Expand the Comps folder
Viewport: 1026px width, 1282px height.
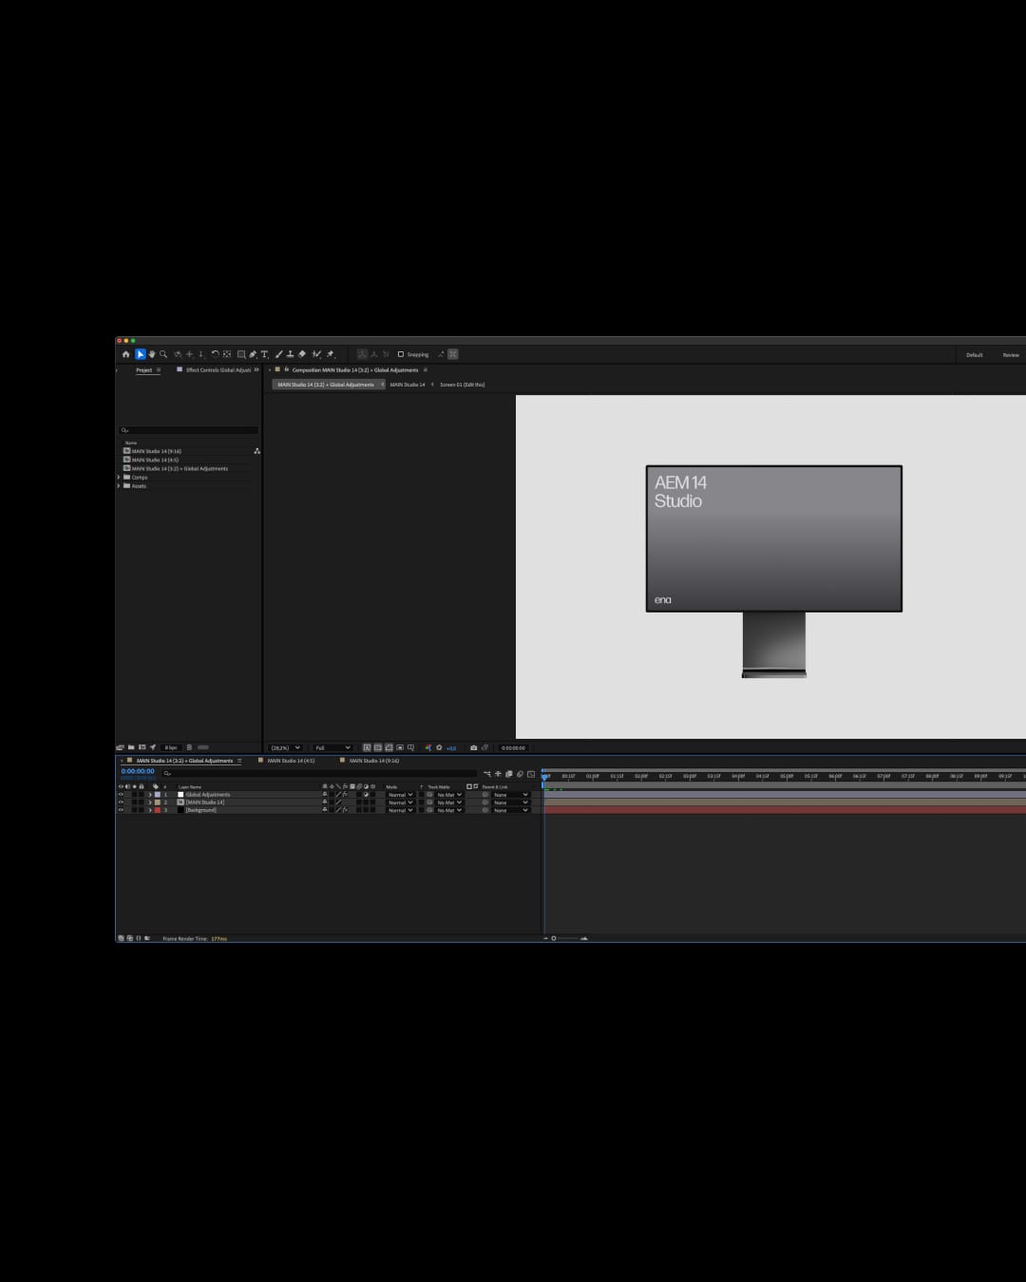(x=119, y=477)
